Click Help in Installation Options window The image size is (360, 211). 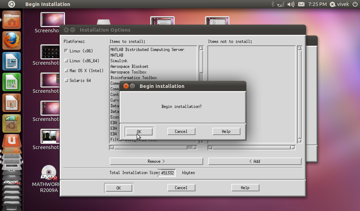245,187
